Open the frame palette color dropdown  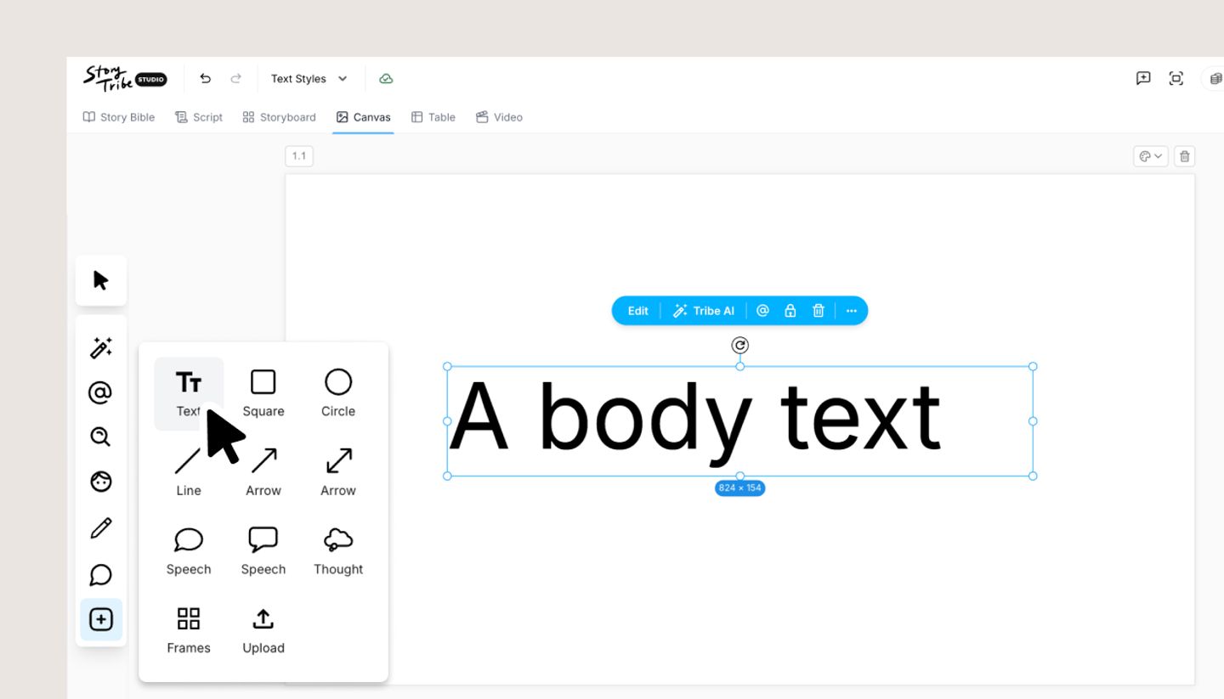coord(1151,156)
